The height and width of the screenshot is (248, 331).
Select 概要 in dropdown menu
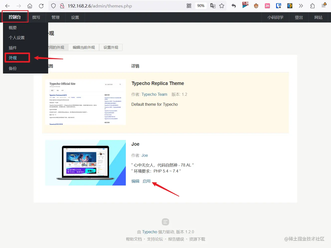[x=25, y=27]
